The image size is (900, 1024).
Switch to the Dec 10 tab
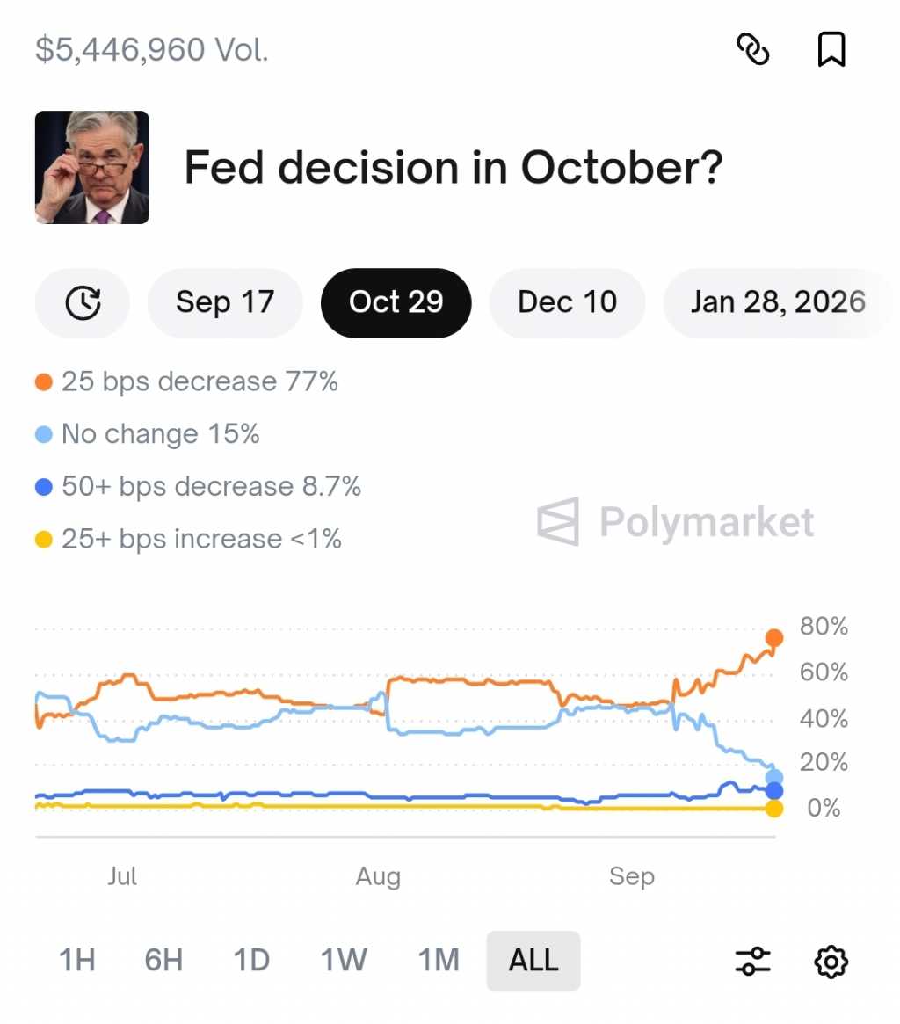pyautogui.click(x=567, y=303)
